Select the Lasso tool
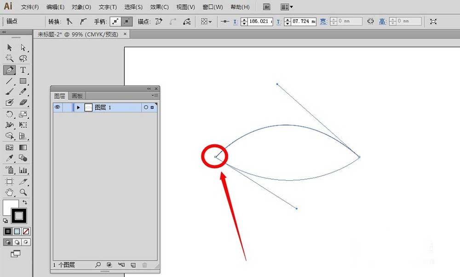 23,58
